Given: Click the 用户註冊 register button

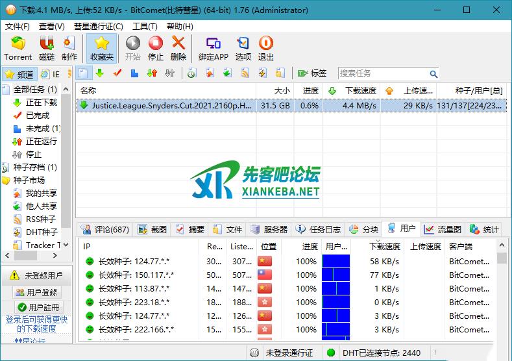Looking at the screenshot, I should tap(37, 307).
